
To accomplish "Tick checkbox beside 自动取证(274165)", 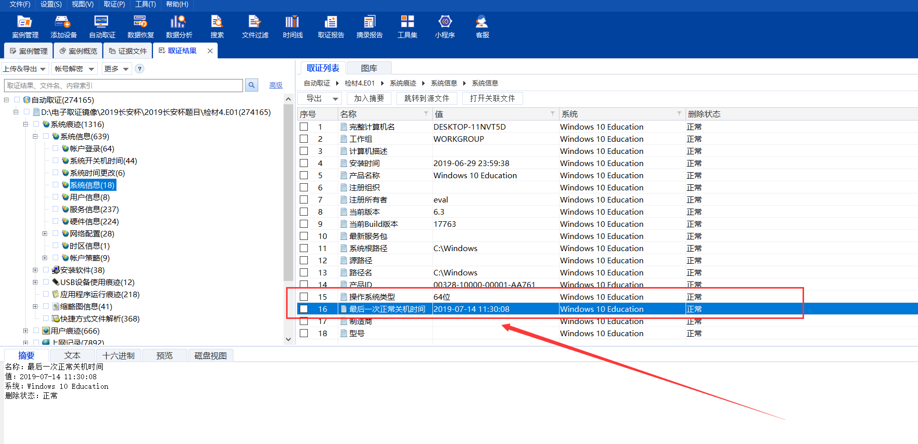I will coord(17,100).
